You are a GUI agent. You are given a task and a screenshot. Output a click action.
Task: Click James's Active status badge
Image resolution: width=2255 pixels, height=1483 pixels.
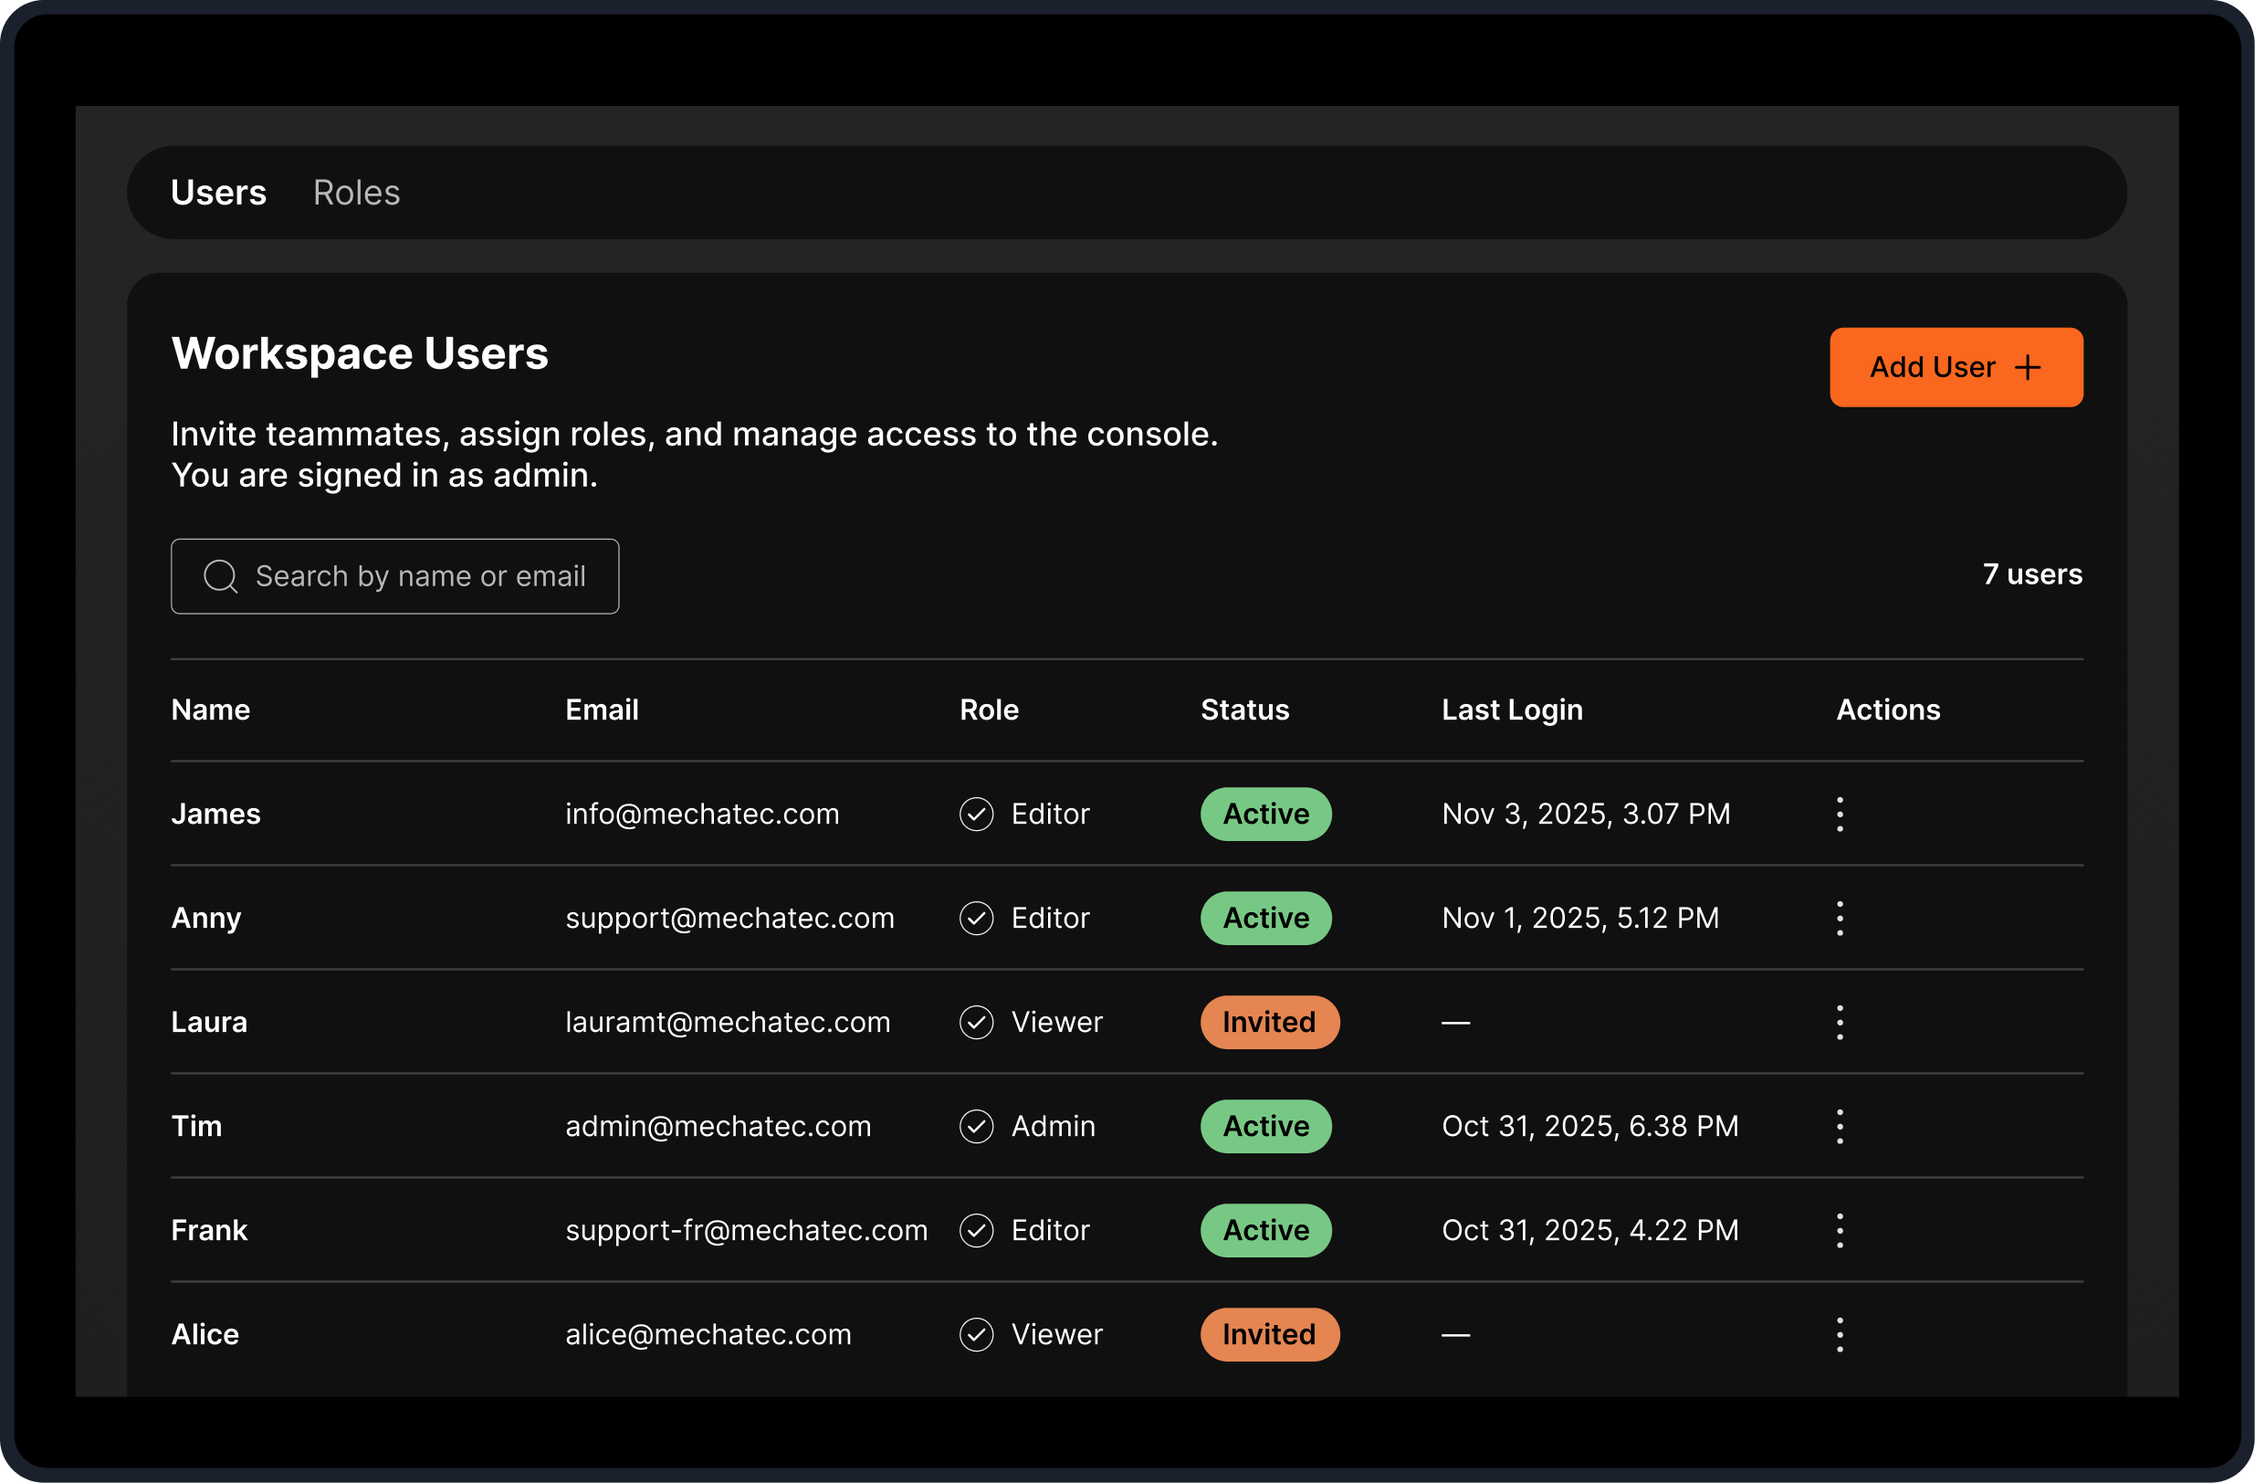(x=1264, y=814)
